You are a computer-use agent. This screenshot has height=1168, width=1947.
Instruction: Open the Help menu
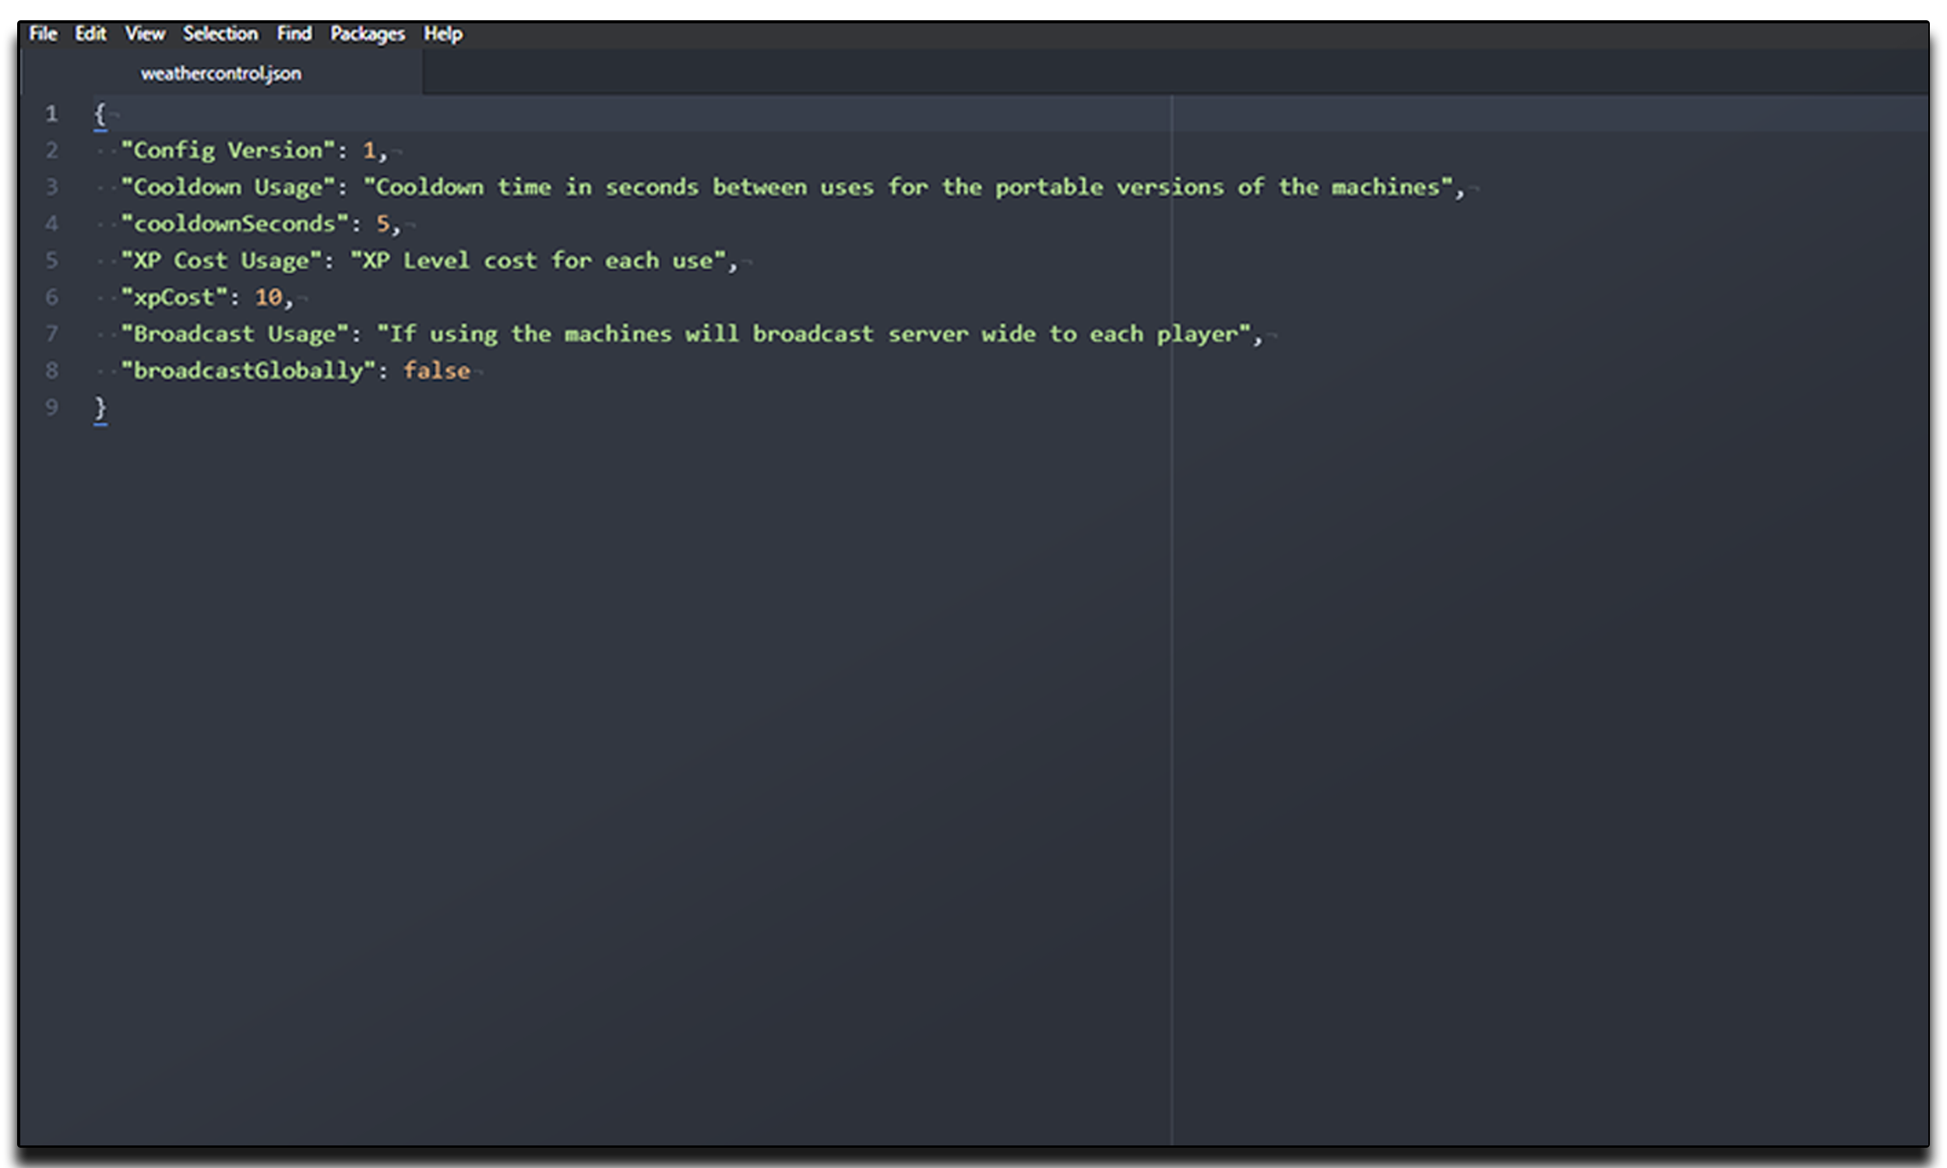443,33
